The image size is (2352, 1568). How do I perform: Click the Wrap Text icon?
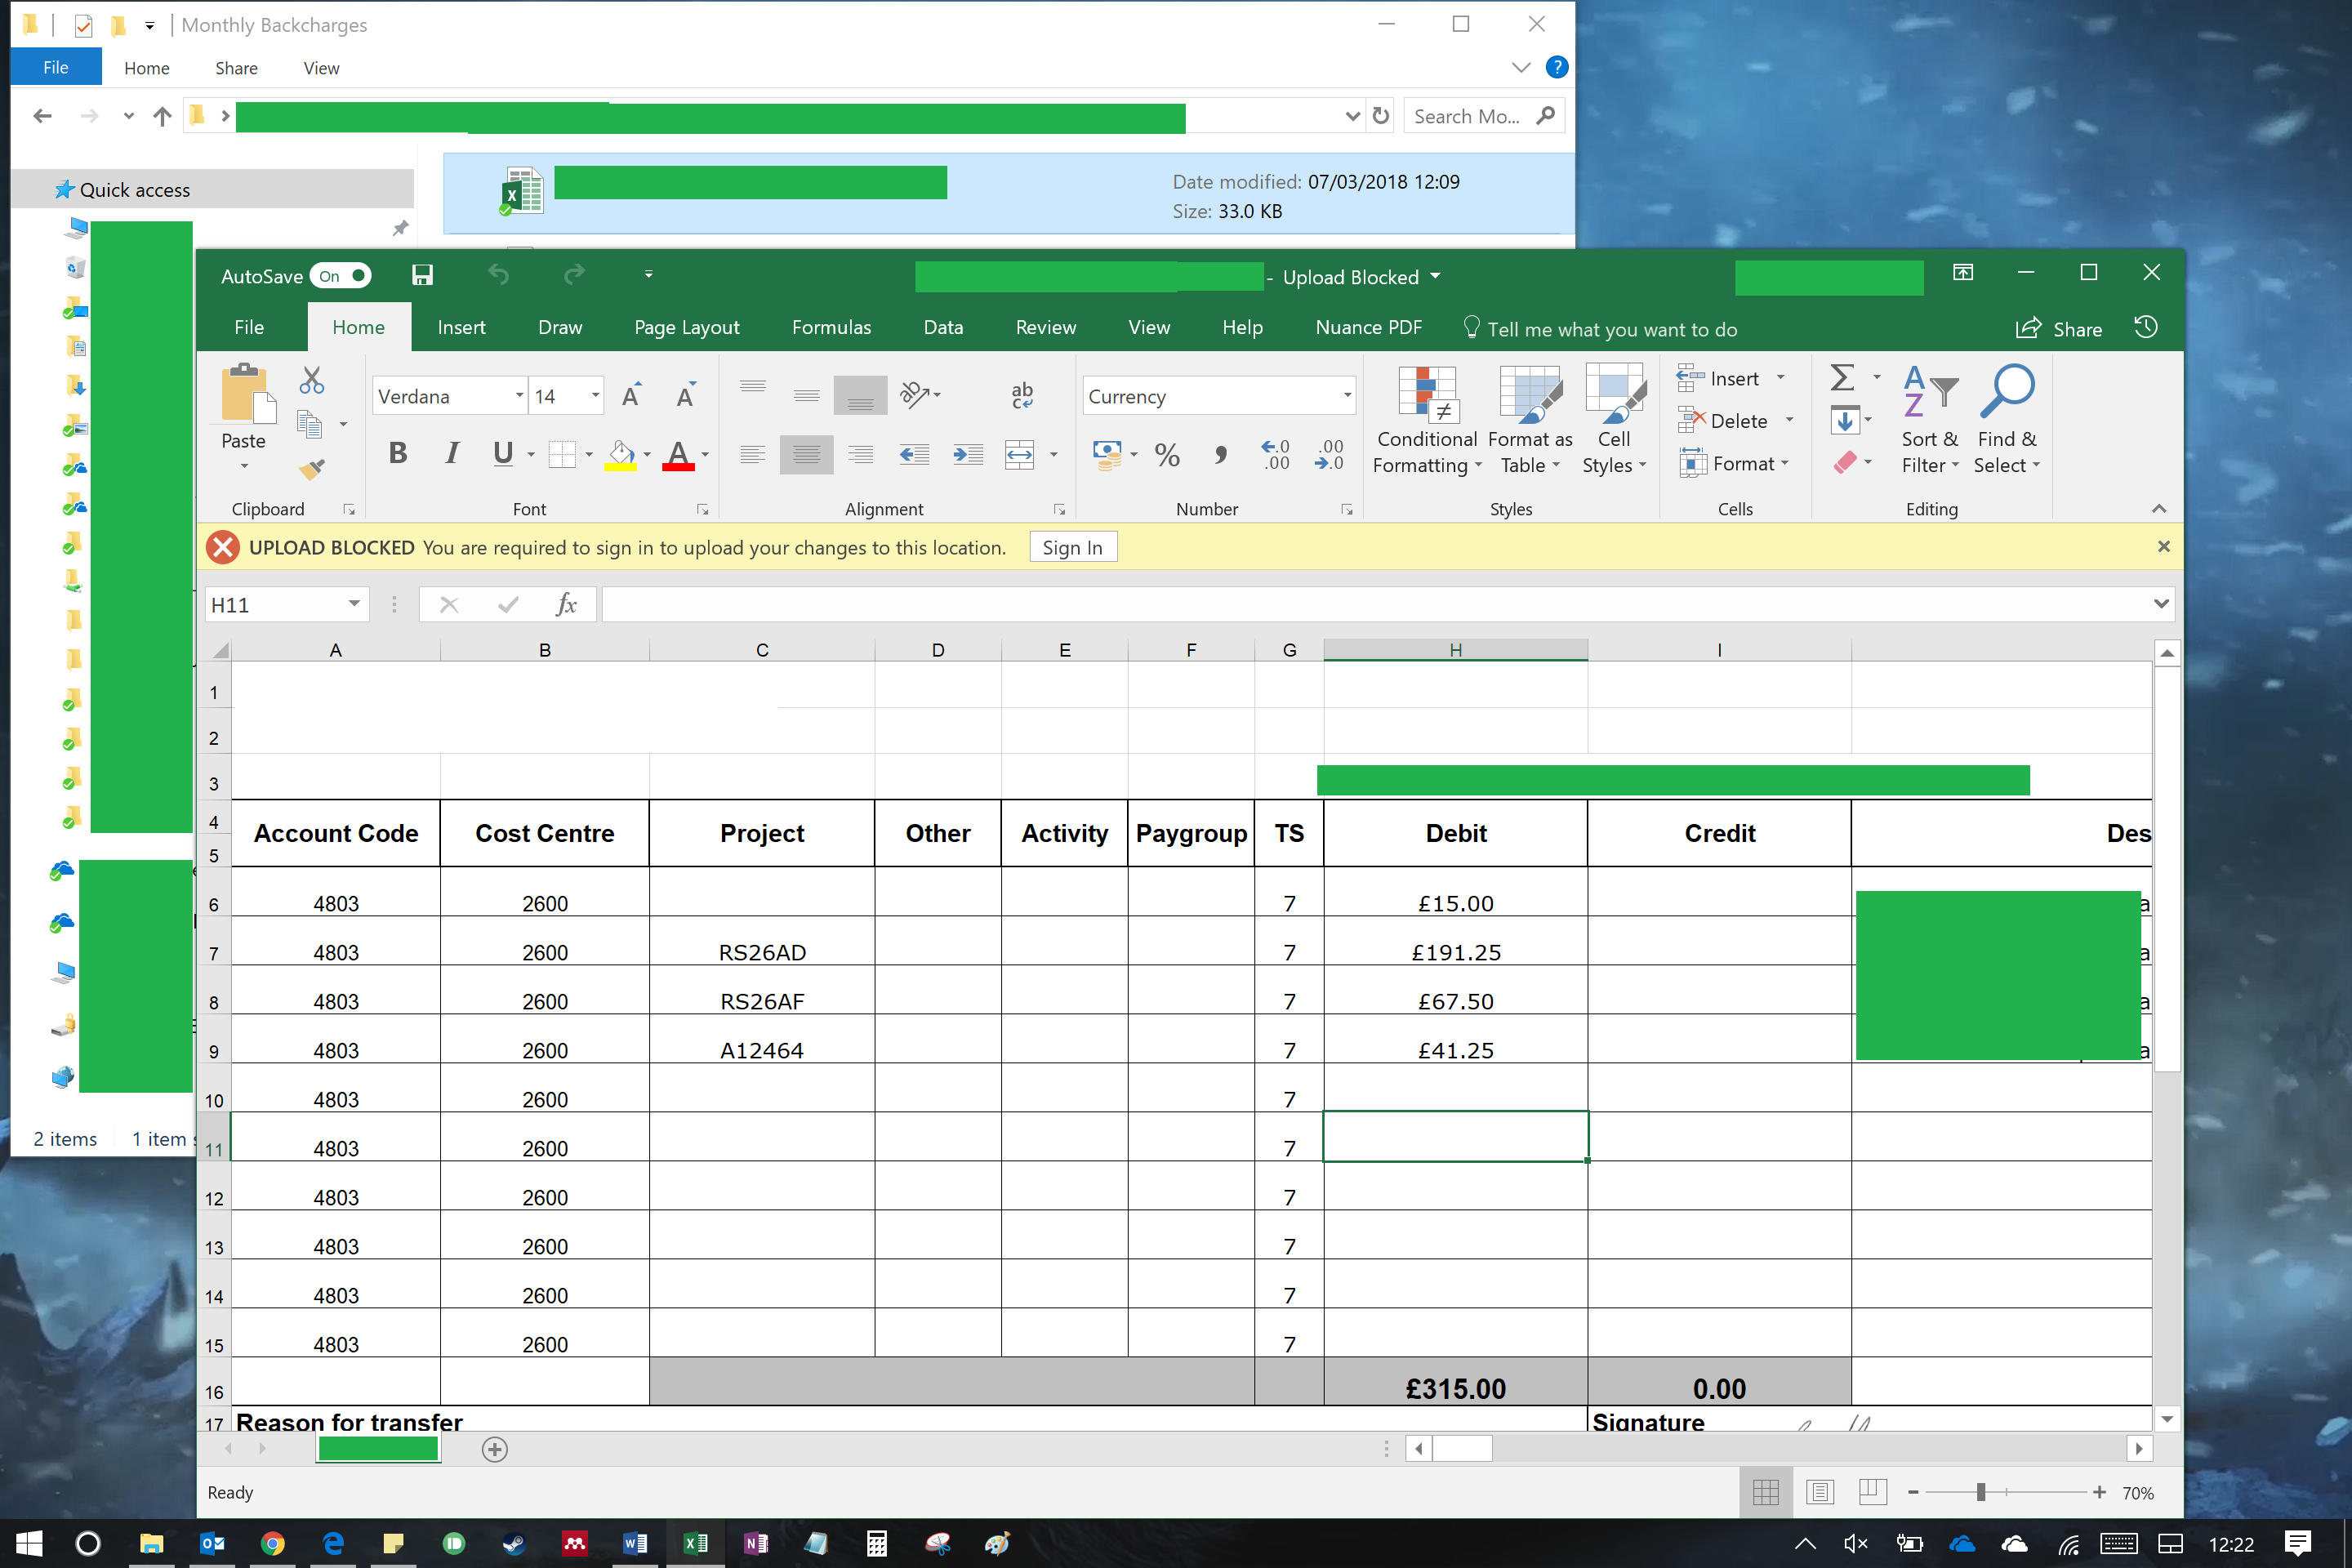click(1022, 396)
